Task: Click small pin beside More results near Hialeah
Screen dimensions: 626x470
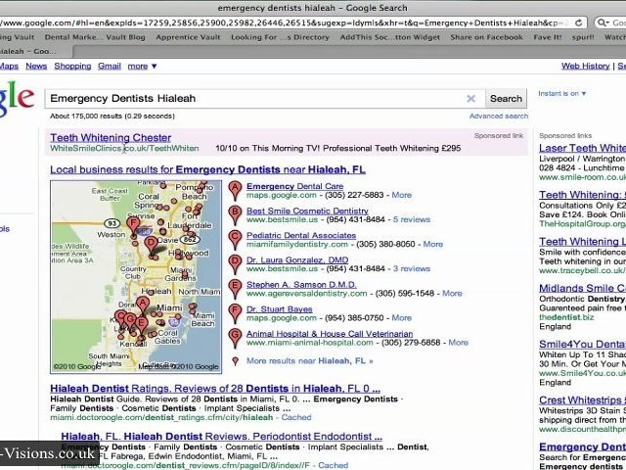Action: (235, 361)
